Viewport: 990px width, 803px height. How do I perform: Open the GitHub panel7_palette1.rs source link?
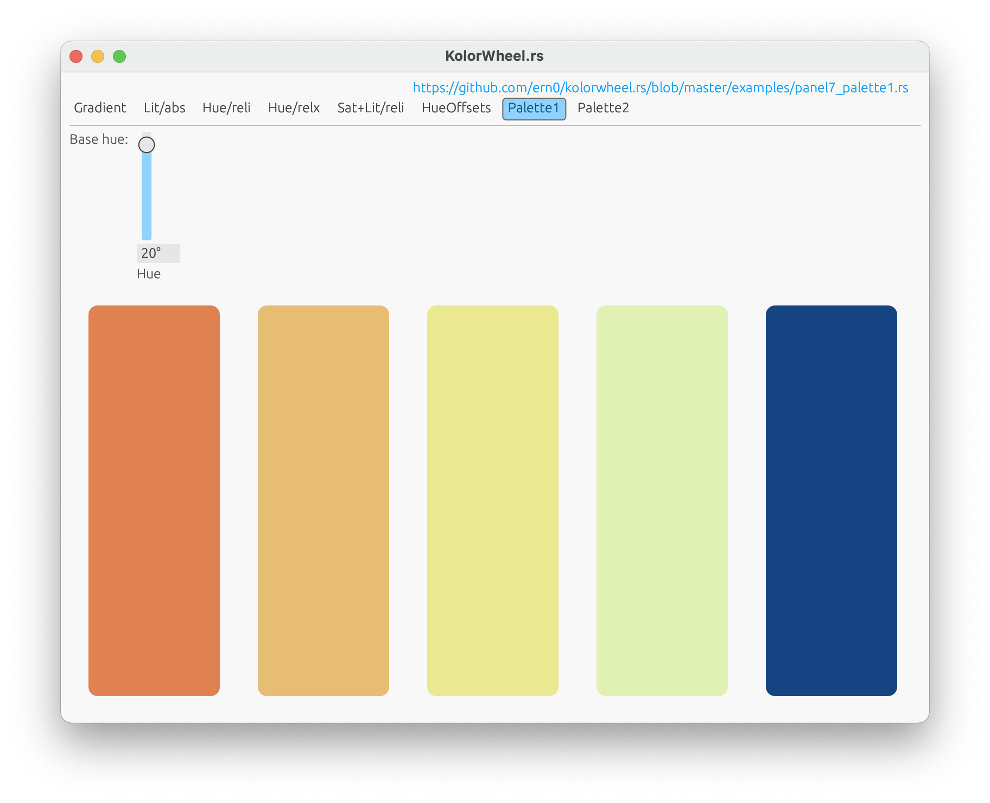coord(661,88)
